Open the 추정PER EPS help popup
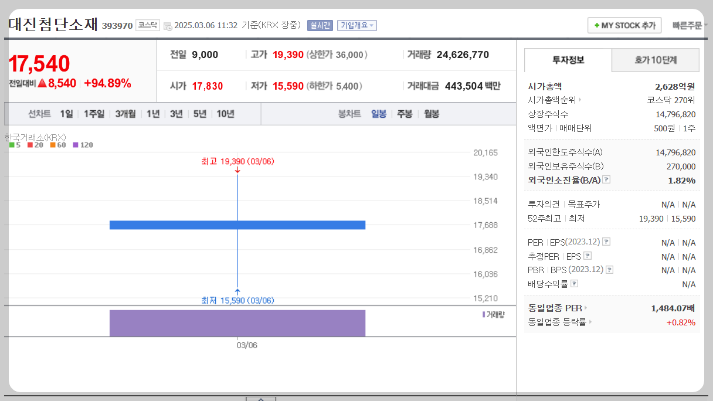 point(588,256)
